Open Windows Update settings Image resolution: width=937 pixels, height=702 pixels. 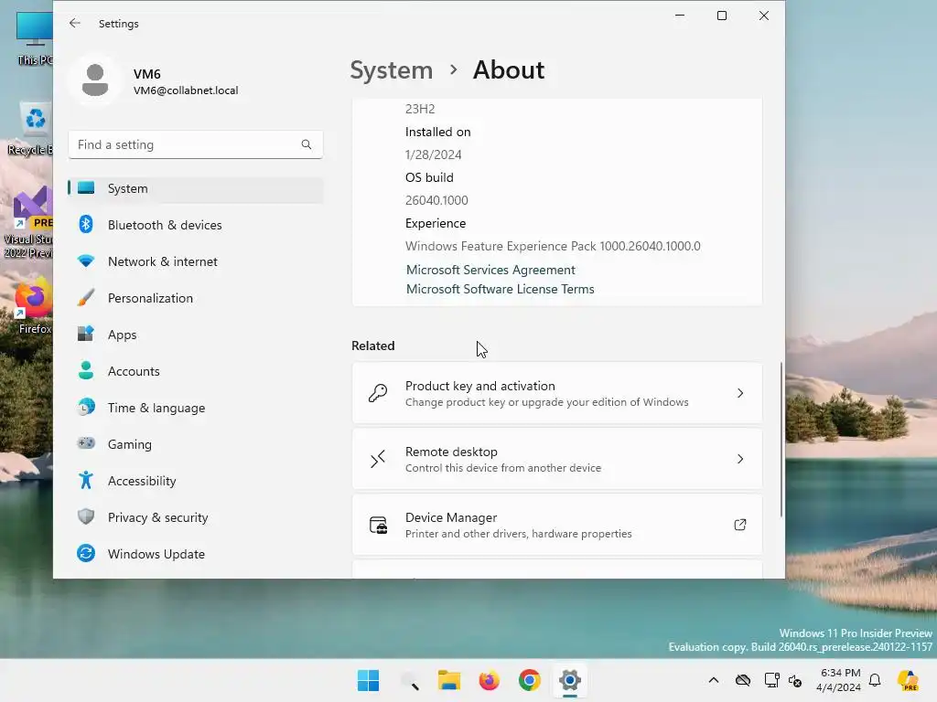click(x=196, y=554)
